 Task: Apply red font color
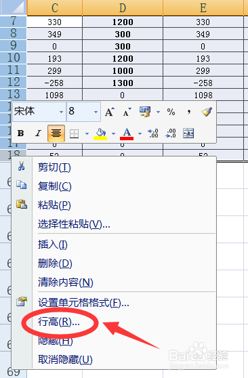(127, 134)
